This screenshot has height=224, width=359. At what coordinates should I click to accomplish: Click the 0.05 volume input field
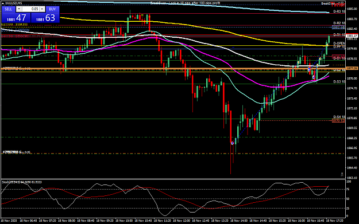(x=30, y=9)
